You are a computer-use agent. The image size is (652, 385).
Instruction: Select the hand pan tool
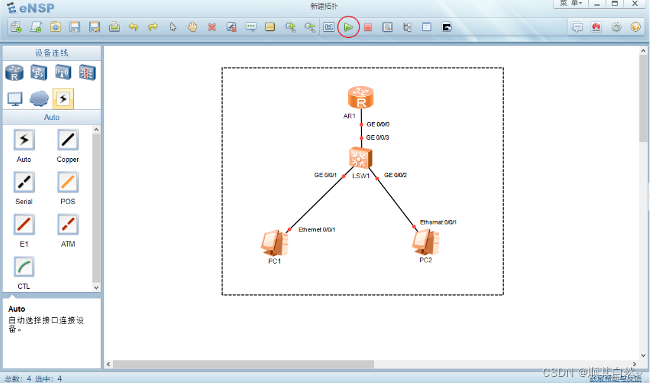pyautogui.click(x=192, y=27)
